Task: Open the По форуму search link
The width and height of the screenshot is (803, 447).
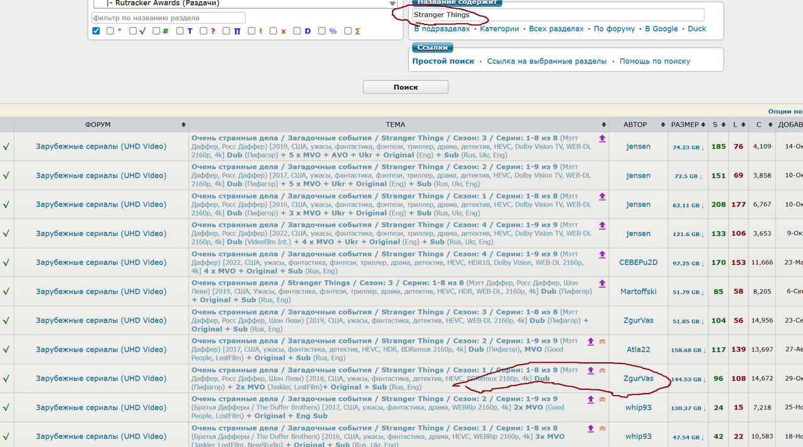Action: tap(615, 29)
